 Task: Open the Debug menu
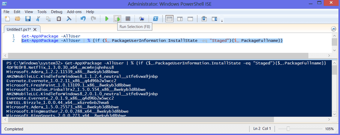[57, 12]
